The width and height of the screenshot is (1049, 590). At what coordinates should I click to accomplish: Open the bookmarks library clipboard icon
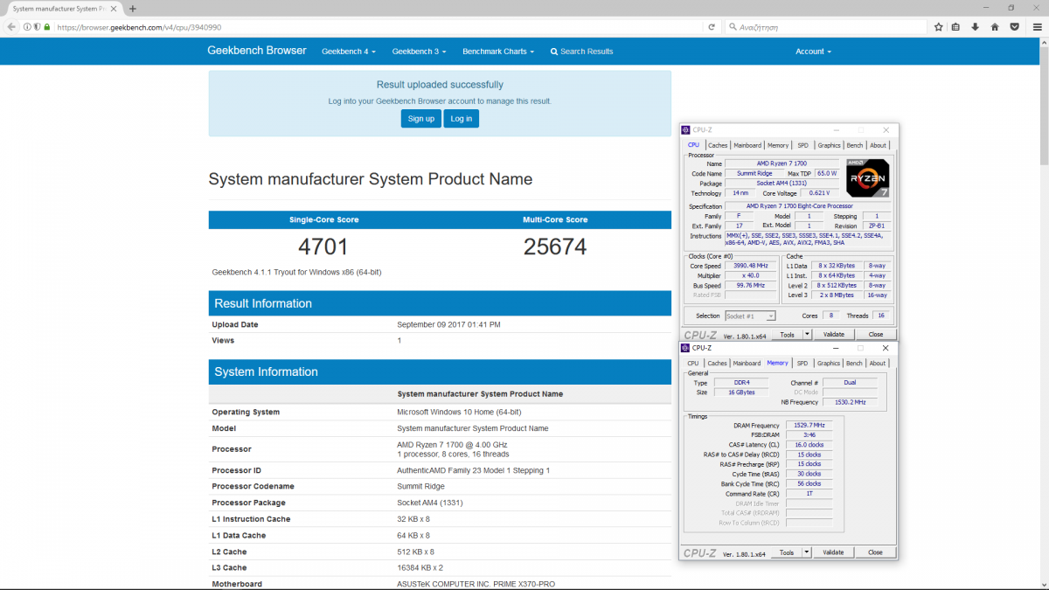[x=956, y=27]
